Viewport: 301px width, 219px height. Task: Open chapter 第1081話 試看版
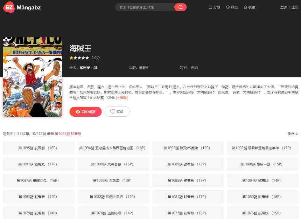[x=188, y=197]
